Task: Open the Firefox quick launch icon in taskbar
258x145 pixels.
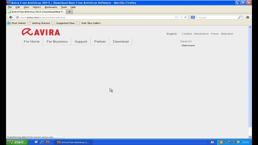Action: tap(48, 142)
